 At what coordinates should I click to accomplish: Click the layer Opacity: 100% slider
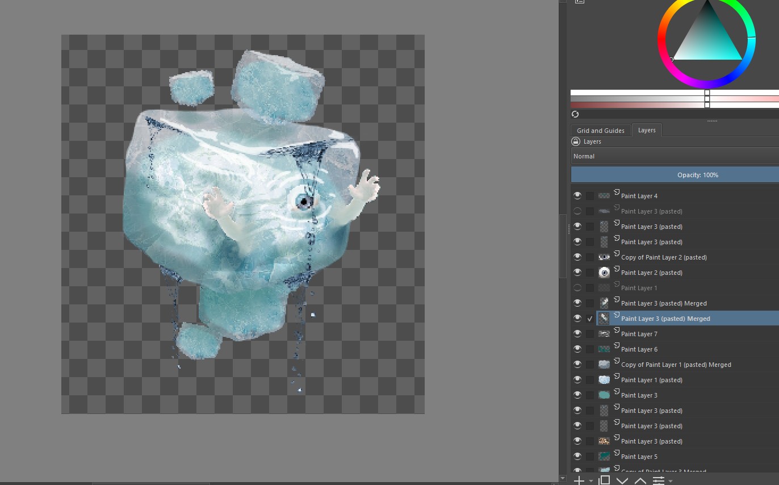tap(675, 175)
